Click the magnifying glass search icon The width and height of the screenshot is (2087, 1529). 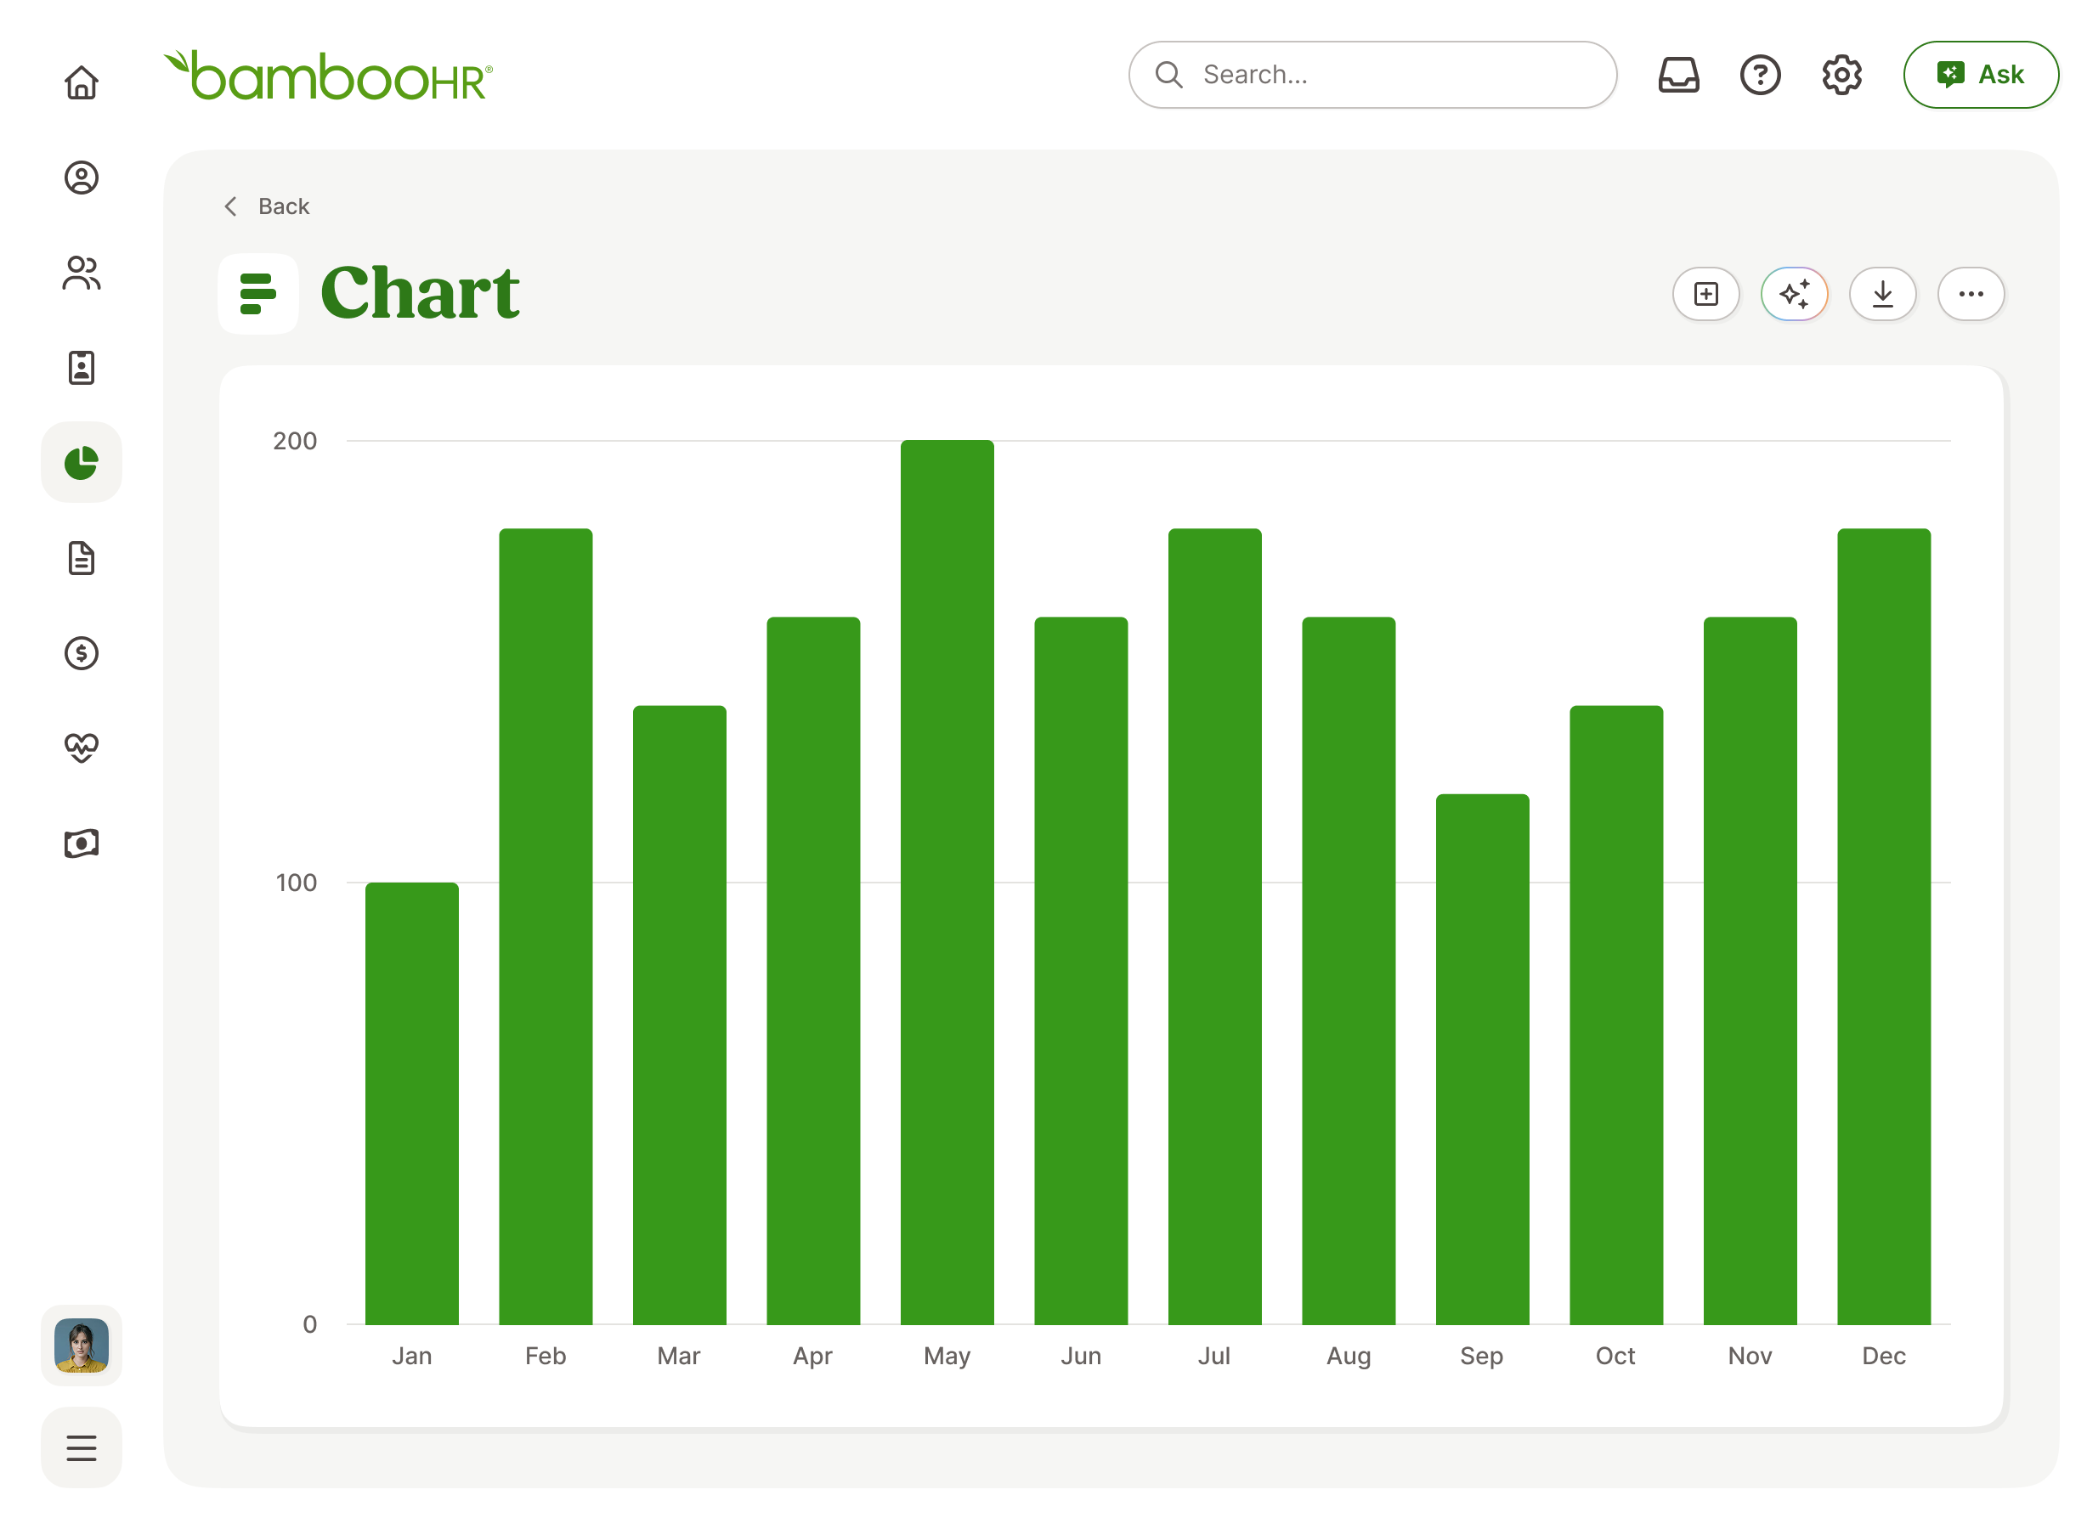[x=1169, y=75]
